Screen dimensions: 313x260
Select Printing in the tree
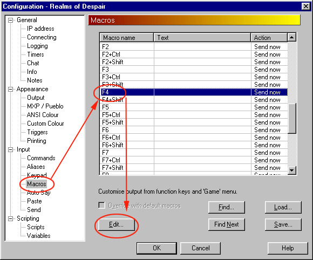37,141
